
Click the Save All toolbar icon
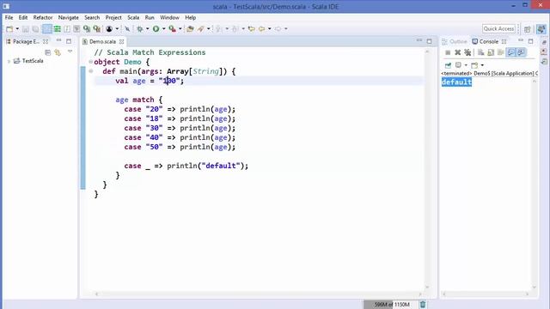click(x=35, y=28)
